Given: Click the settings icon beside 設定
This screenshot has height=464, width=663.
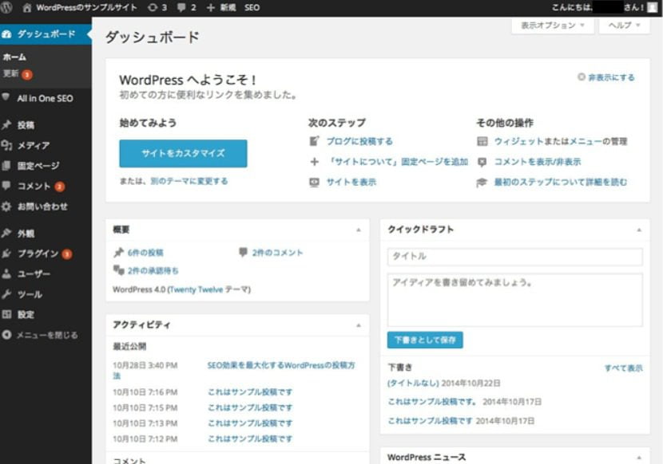Looking at the screenshot, I should pos(6,314).
